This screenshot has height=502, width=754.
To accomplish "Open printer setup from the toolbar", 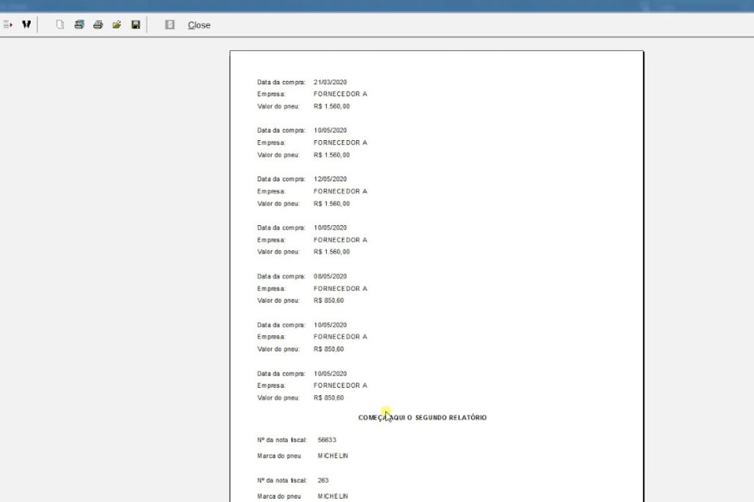I will tap(79, 25).
